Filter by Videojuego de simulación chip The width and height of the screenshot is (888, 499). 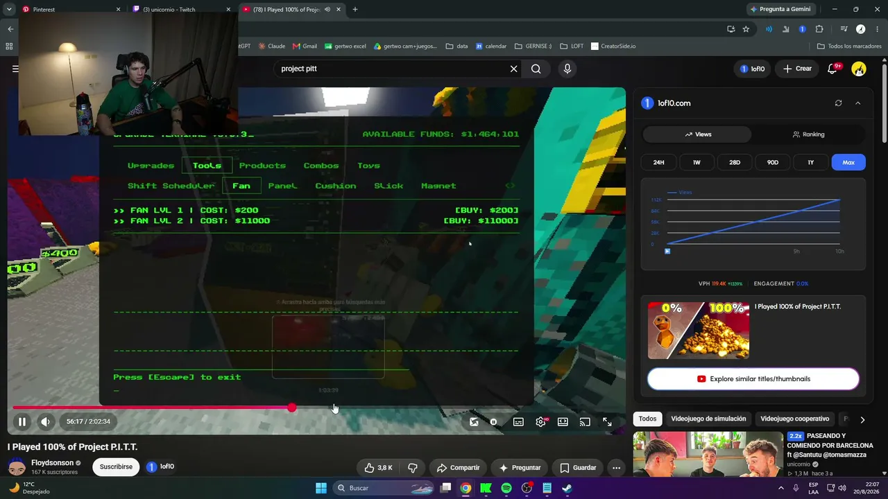708,419
